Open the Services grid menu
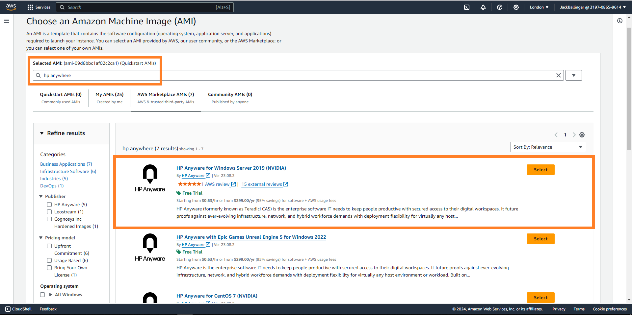632x315 pixels. pyautogui.click(x=39, y=7)
